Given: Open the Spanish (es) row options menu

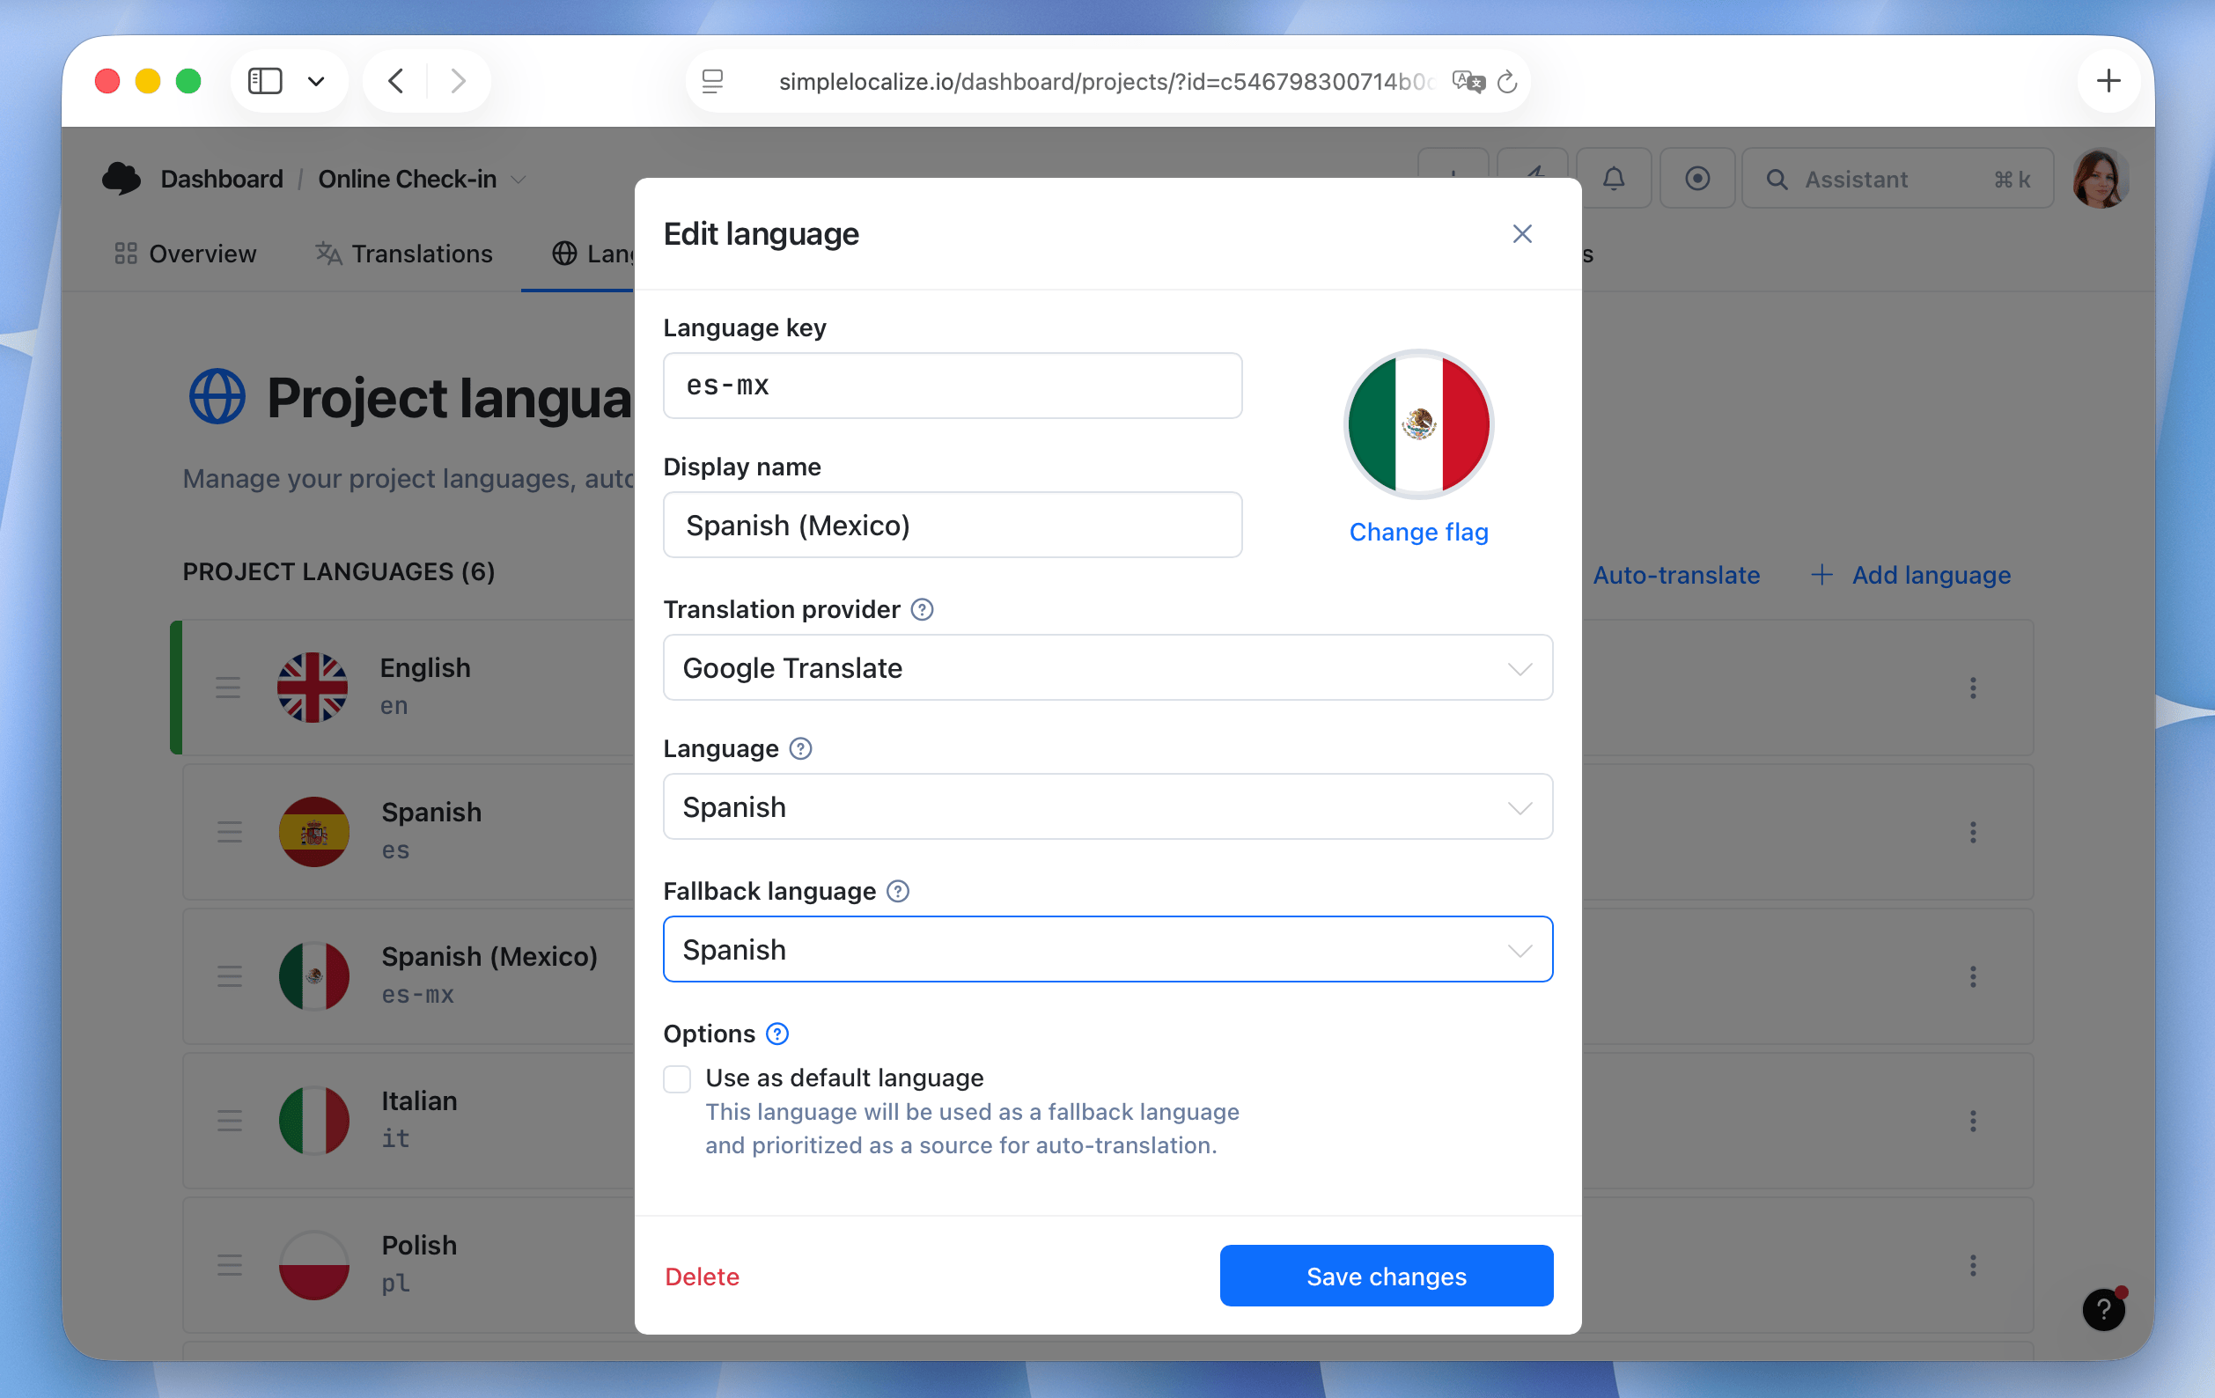Looking at the screenshot, I should click(1972, 831).
